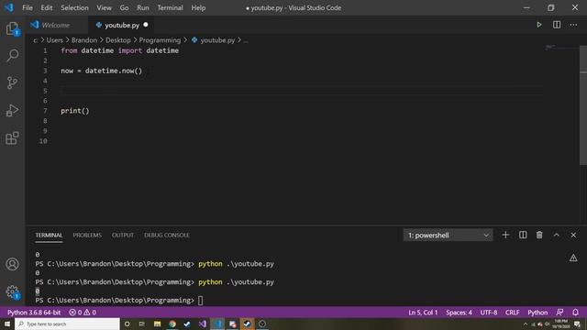Open Visual Studio purple icon on taskbar
The image size is (587, 330).
[202, 324]
